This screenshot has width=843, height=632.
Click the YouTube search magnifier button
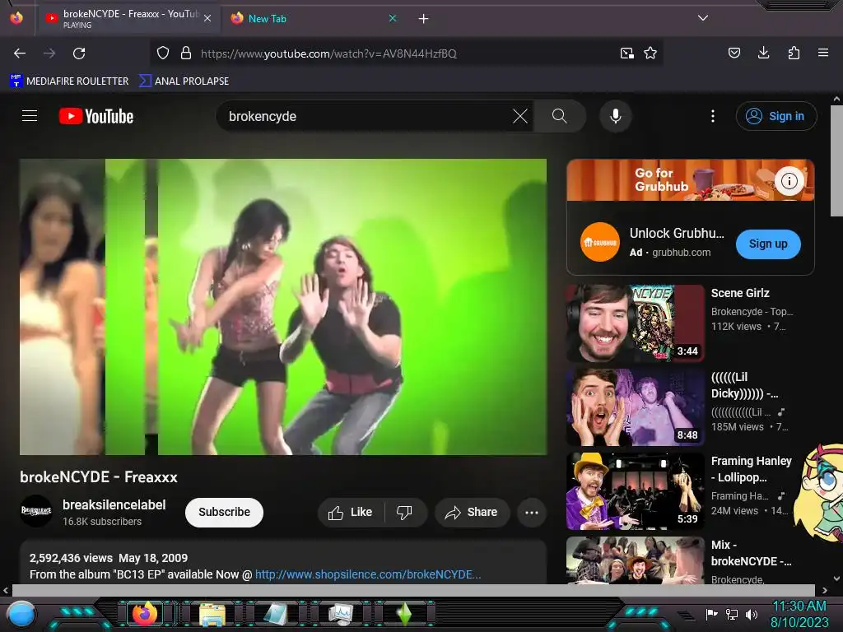tap(559, 116)
